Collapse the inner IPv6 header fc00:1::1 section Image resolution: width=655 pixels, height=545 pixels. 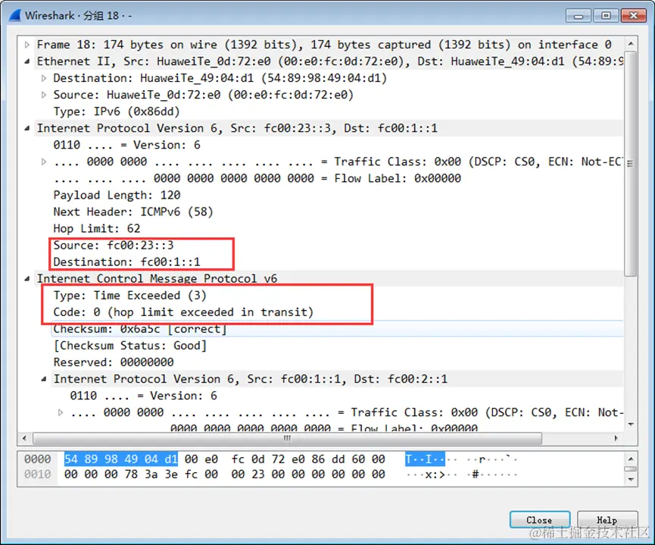click(x=44, y=379)
